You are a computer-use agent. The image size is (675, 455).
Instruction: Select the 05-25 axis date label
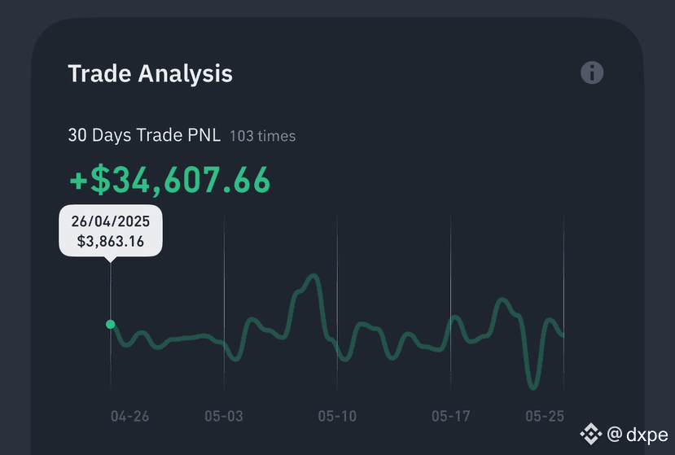pos(545,416)
